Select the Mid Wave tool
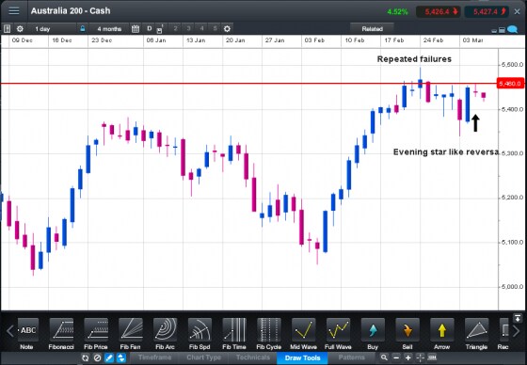The image size is (527, 365). point(303,334)
